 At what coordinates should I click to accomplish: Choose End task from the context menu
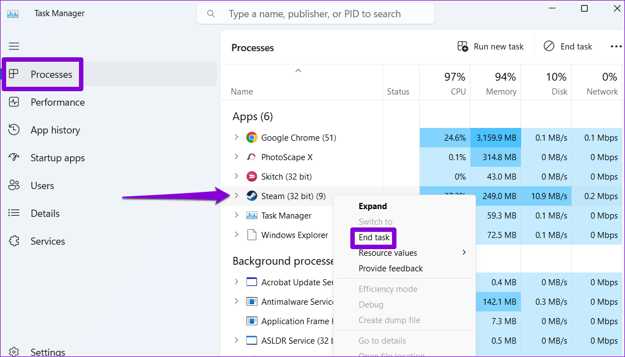pos(373,237)
